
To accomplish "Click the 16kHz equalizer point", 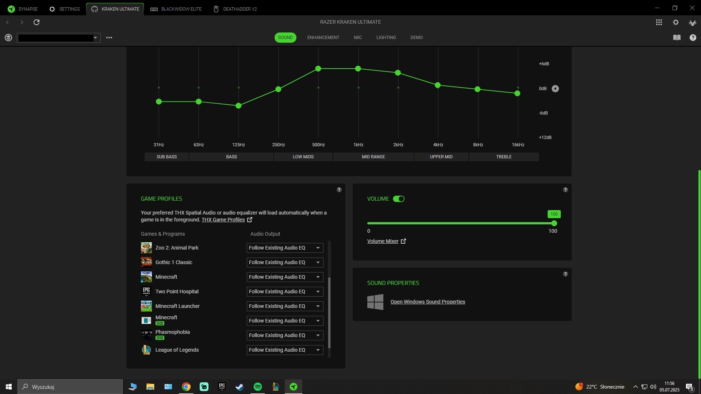I will pyautogui.click(x=517, y=93).
